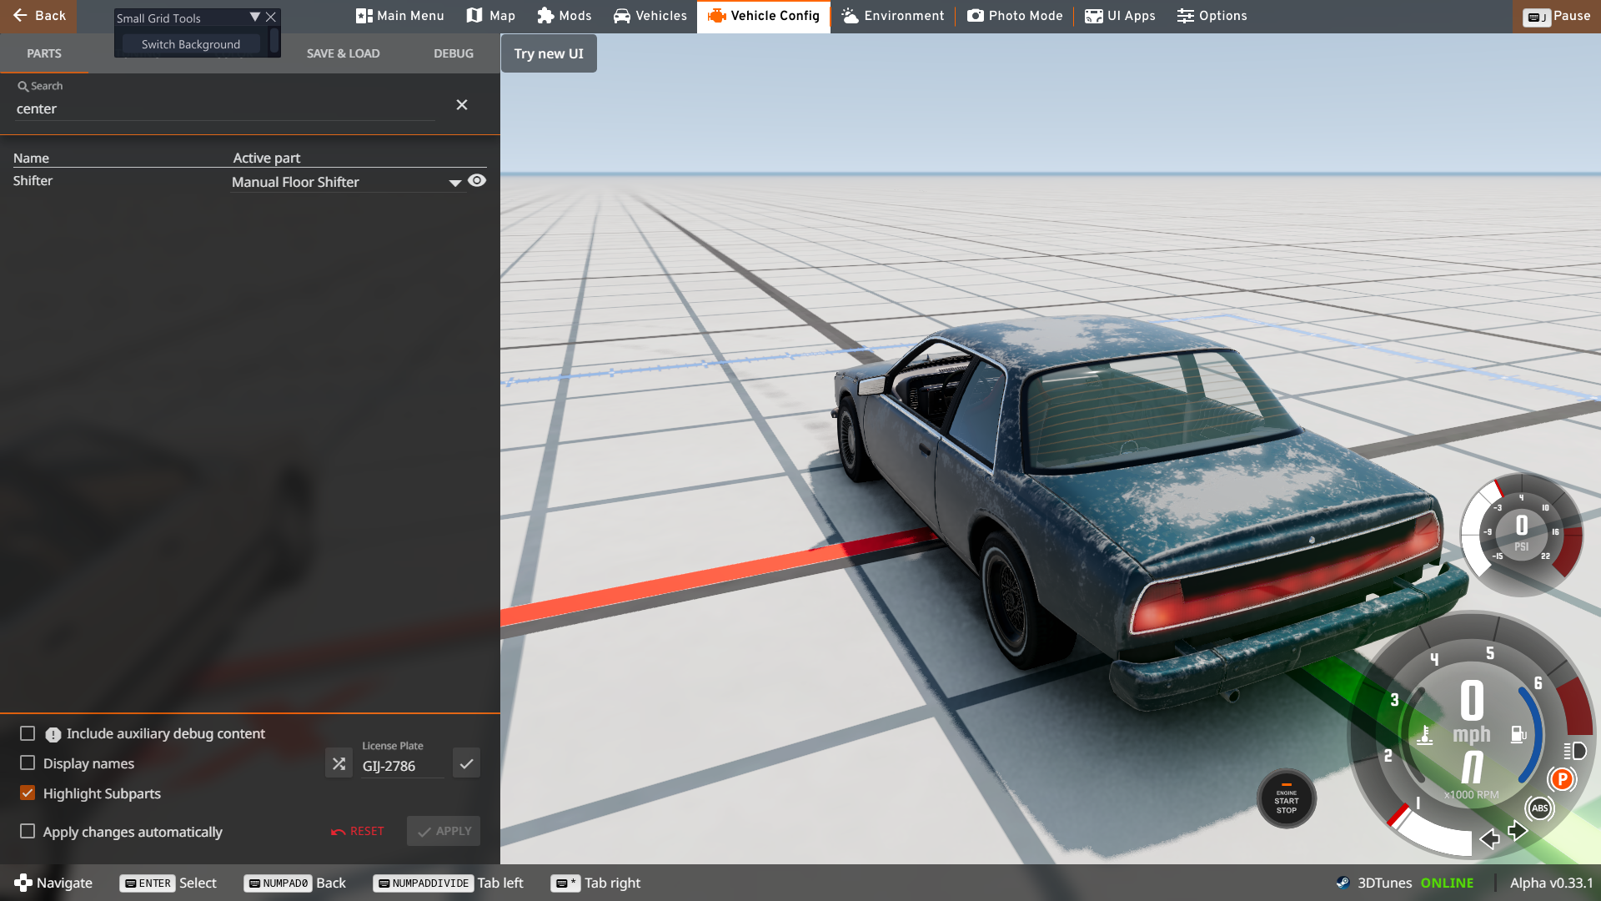
Task: Click the fuel pump gauge icon
Action: pyautogui.click(x=1518, y=734)
